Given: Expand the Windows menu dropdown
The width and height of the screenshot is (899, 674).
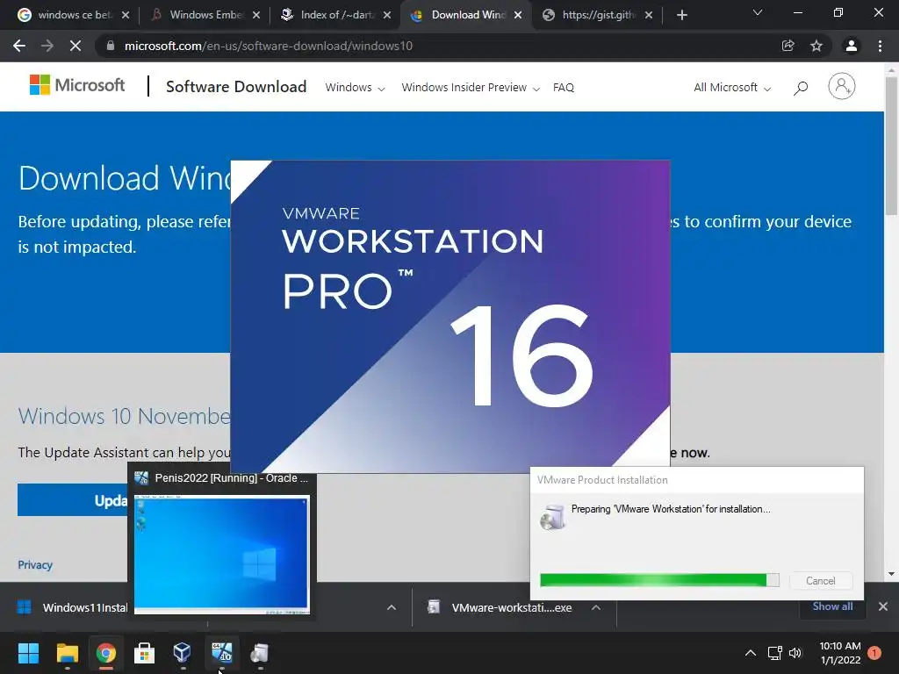Looking at the screenshot, I should 355,88.
